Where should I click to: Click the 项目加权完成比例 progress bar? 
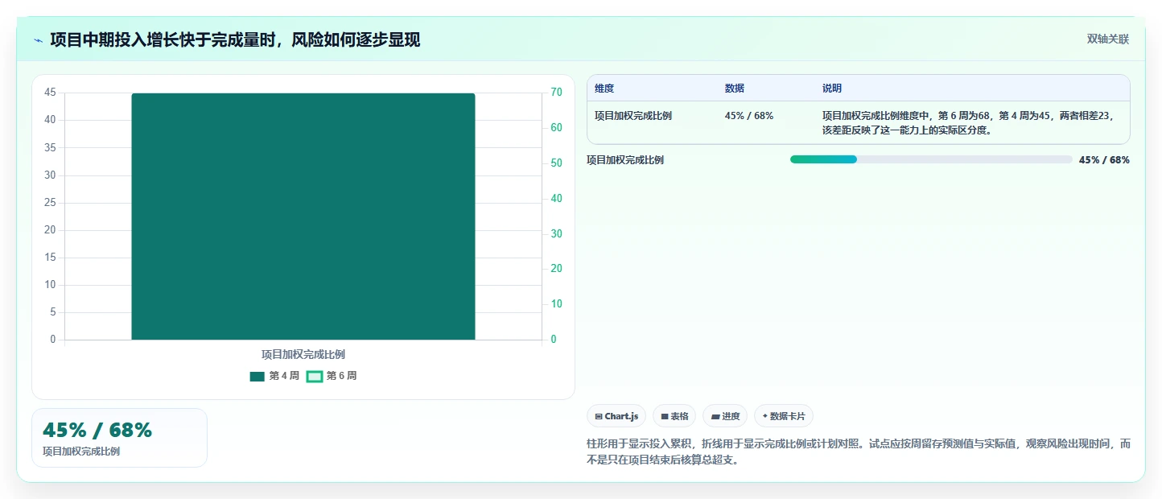click(931, 159)
